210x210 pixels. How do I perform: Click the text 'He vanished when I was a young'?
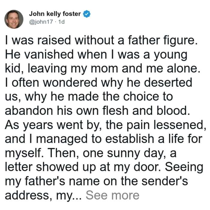click(96, 55)
